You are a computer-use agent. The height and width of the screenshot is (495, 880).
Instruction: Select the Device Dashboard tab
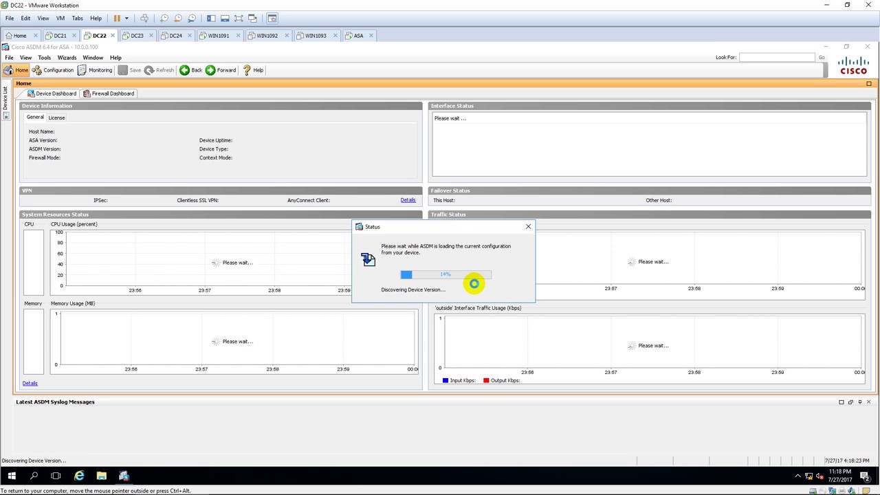(52, 93)
